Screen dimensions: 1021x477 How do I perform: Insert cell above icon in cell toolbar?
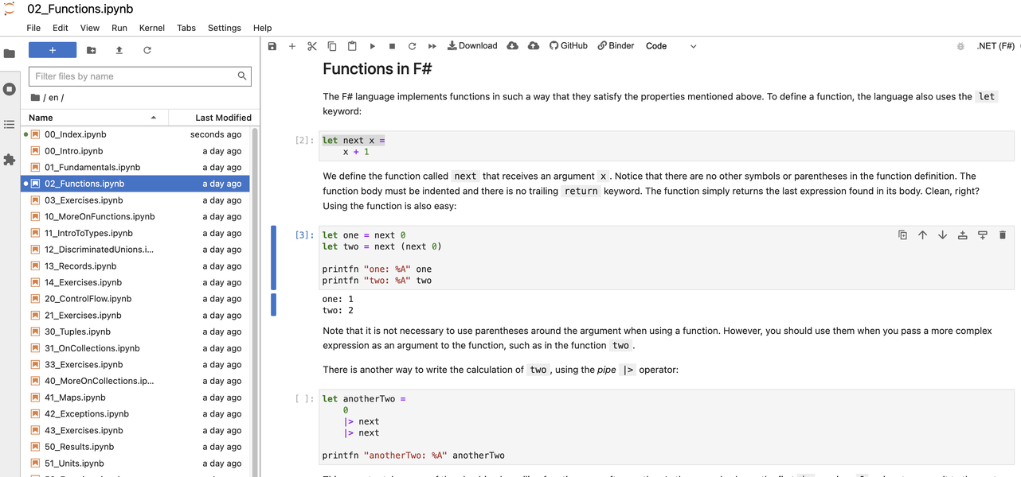click(x=962, y=235)
